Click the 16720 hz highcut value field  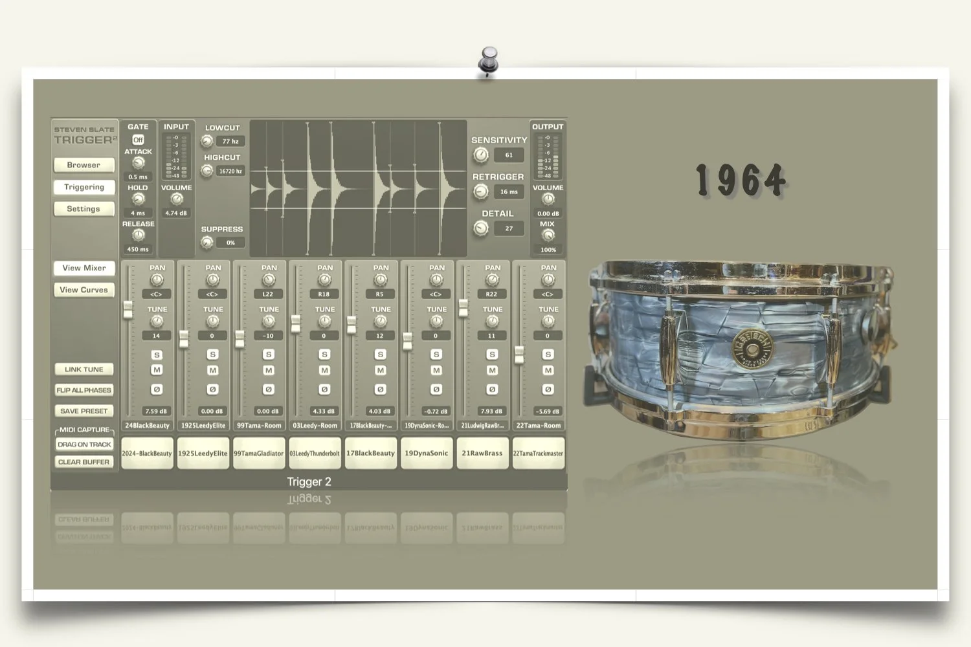pyautogui.click(x=230, y=171)
